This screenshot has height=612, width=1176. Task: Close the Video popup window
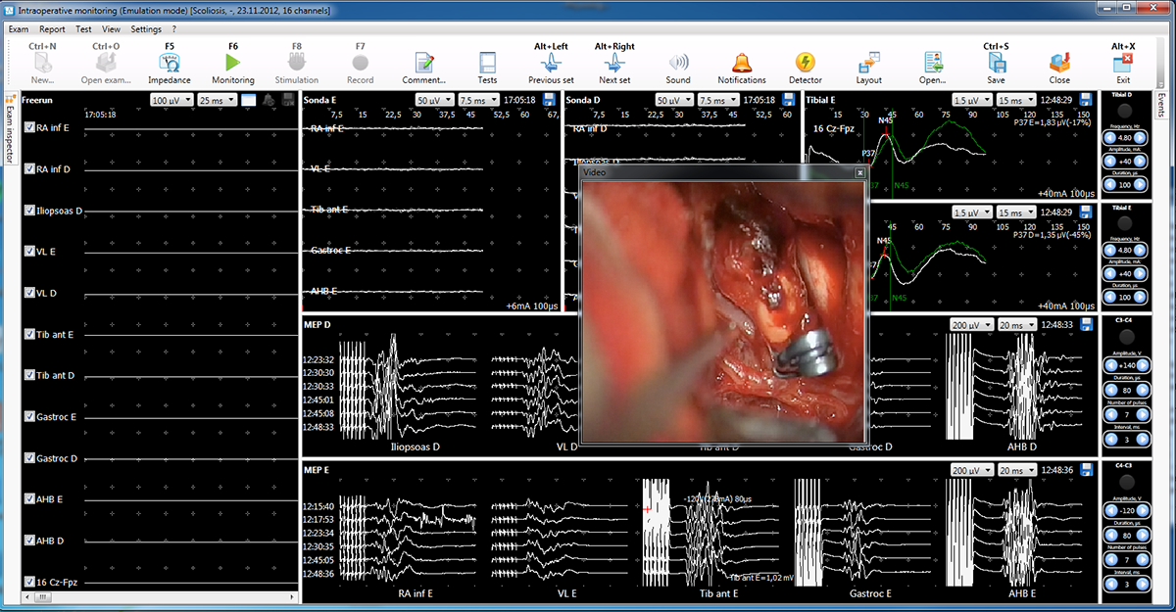click(859, 172)
